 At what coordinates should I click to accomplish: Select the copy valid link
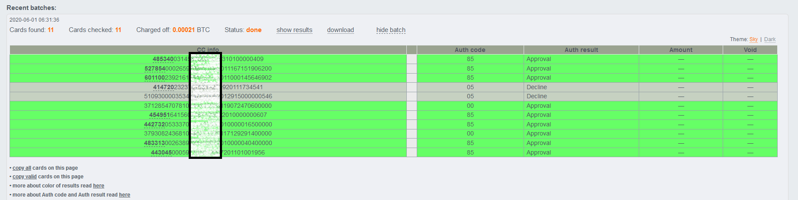[25, 177]
